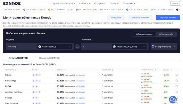Click the 80.3088 rate in EastChange row
183x104 pixels.
pyautogui.click(x=60, y=81)
